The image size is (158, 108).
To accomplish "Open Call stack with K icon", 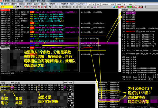I will tap(76, 7).
